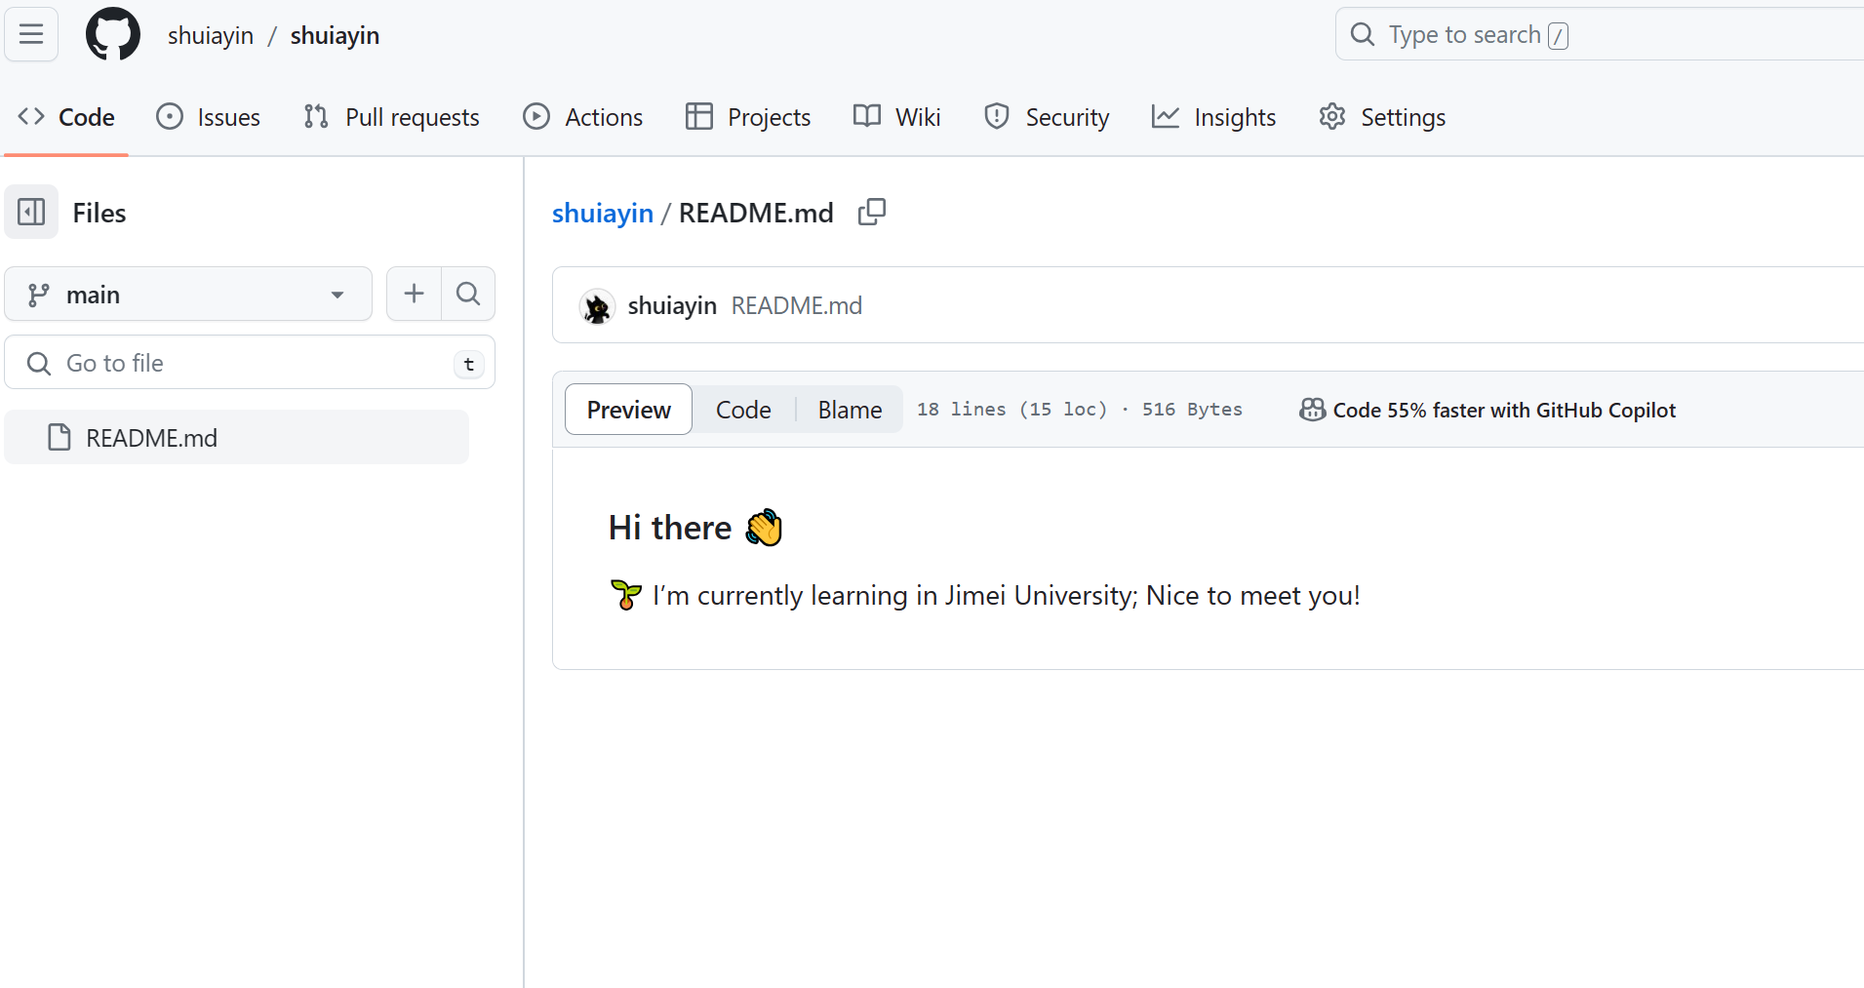1864x988 pixels.
Task: Open the Actions tab
Action: (x=583, y=117)
